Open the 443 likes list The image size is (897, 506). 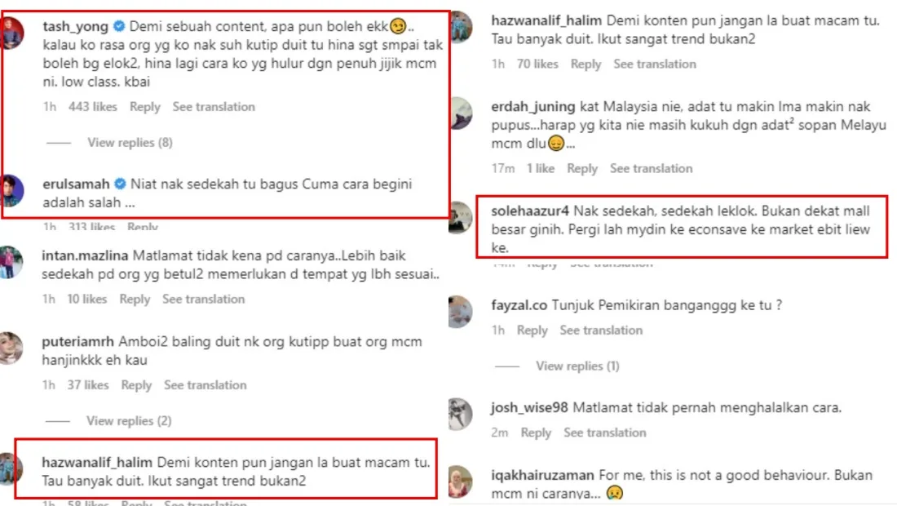point(93,106)
